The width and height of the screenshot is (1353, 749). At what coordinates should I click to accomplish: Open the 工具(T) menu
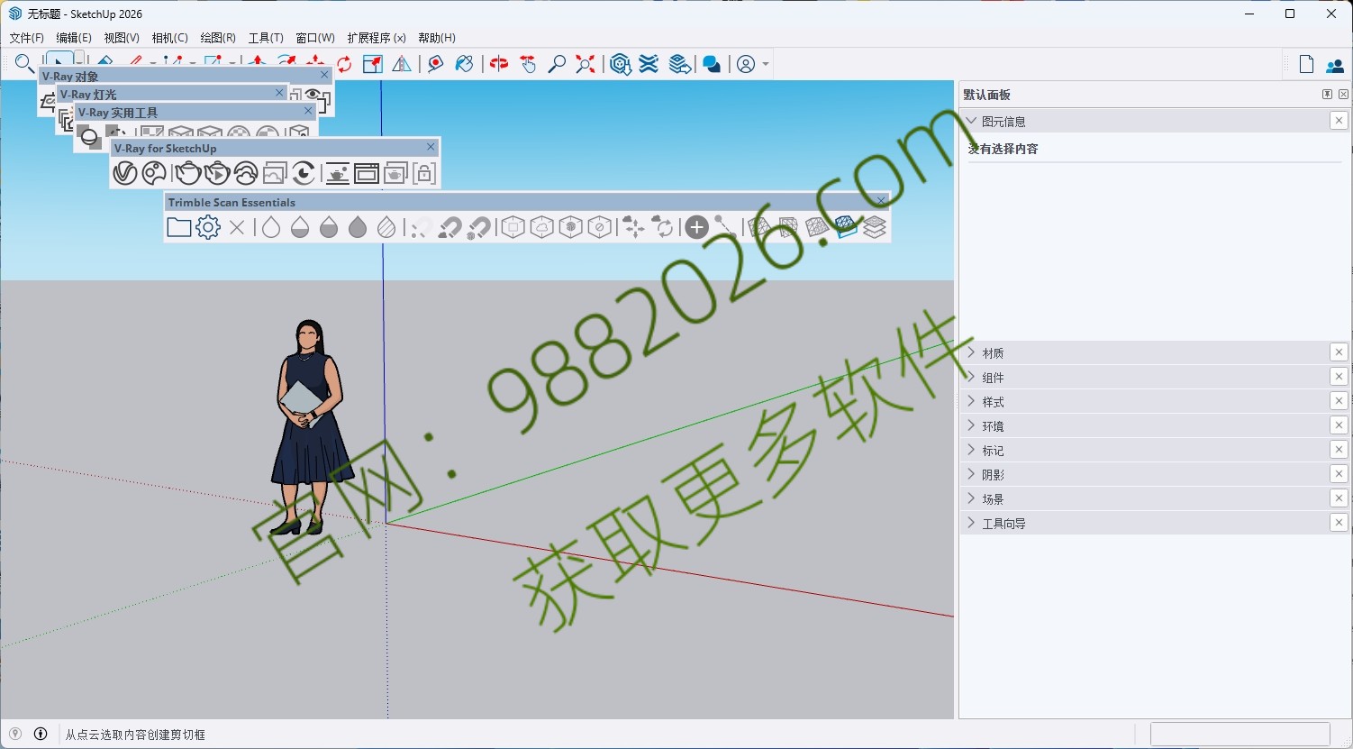pos(266,38)
